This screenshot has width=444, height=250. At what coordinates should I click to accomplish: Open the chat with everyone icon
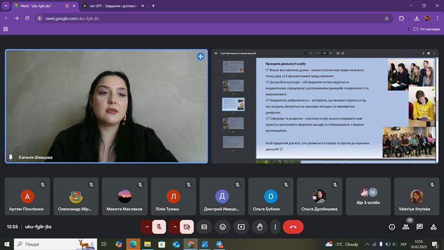click(x=420, y=227)
